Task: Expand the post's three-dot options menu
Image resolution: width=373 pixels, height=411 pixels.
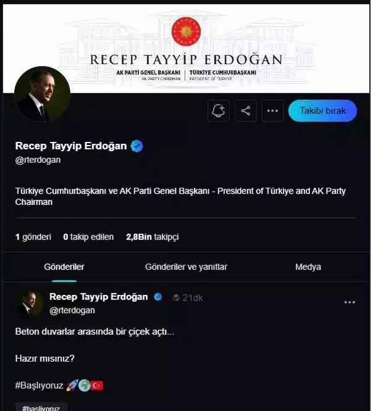Action: click(x=350, y=302)
